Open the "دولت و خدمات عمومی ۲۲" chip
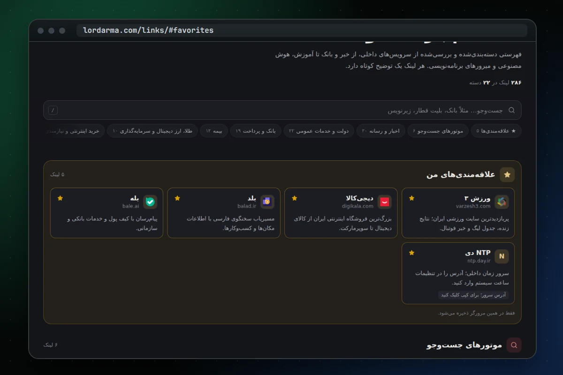 click(319, 131)
